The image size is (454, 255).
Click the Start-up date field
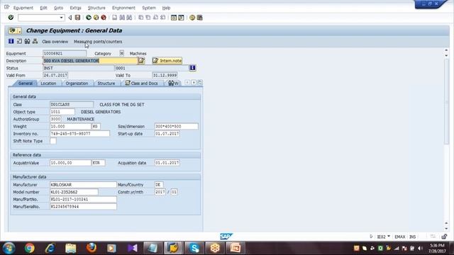click(167, 134)
